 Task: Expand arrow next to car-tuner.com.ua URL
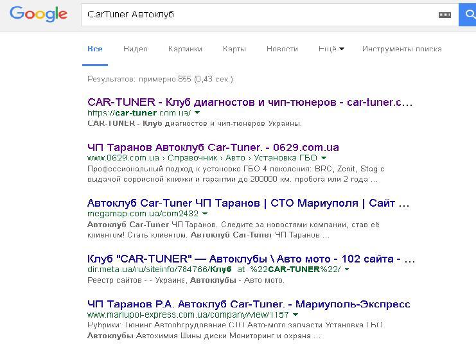click(x=197, y=112)
